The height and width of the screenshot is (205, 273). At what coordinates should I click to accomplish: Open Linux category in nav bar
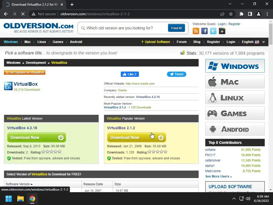click(42, 42)
